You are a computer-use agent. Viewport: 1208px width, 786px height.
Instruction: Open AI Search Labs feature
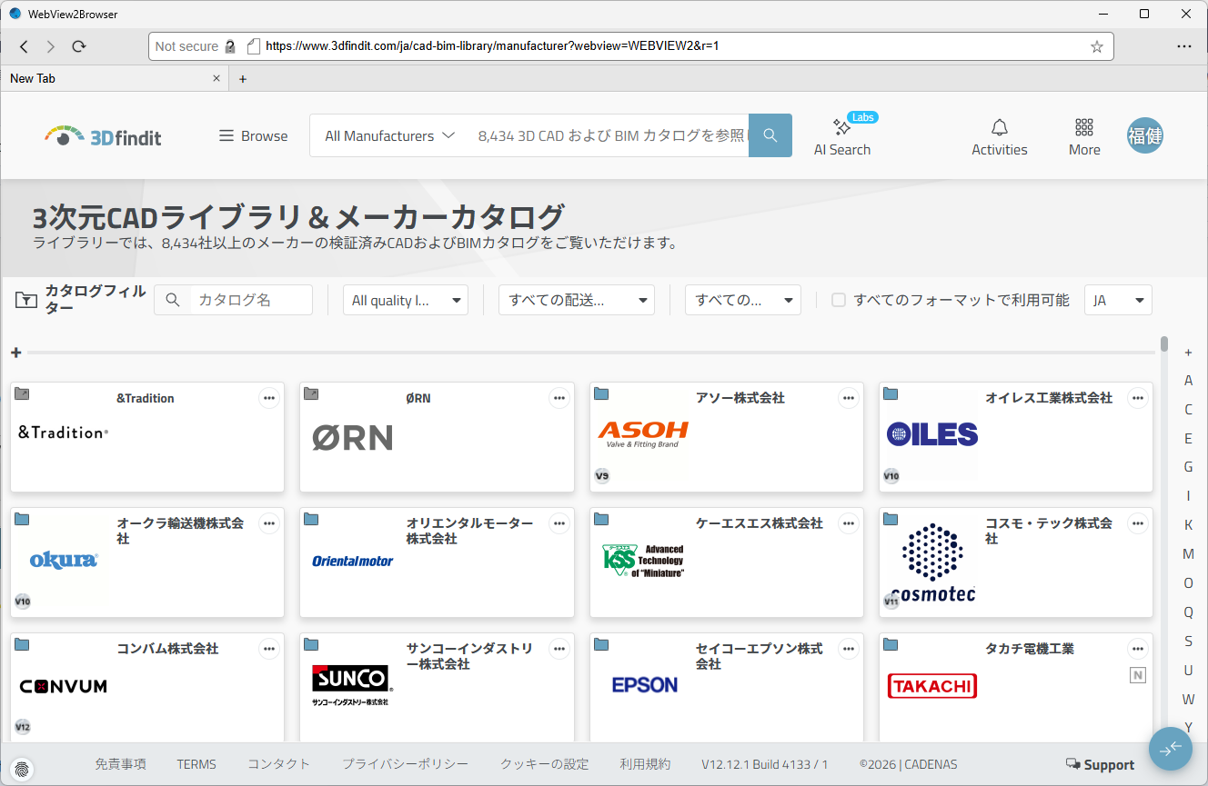tap(841, 137)
